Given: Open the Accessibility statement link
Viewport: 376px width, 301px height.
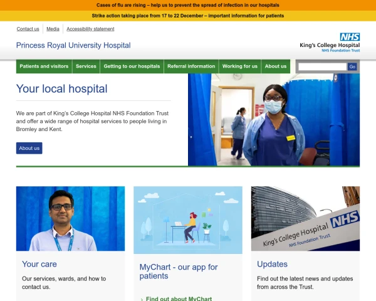Looking at the screenshot, I should 90,29.
